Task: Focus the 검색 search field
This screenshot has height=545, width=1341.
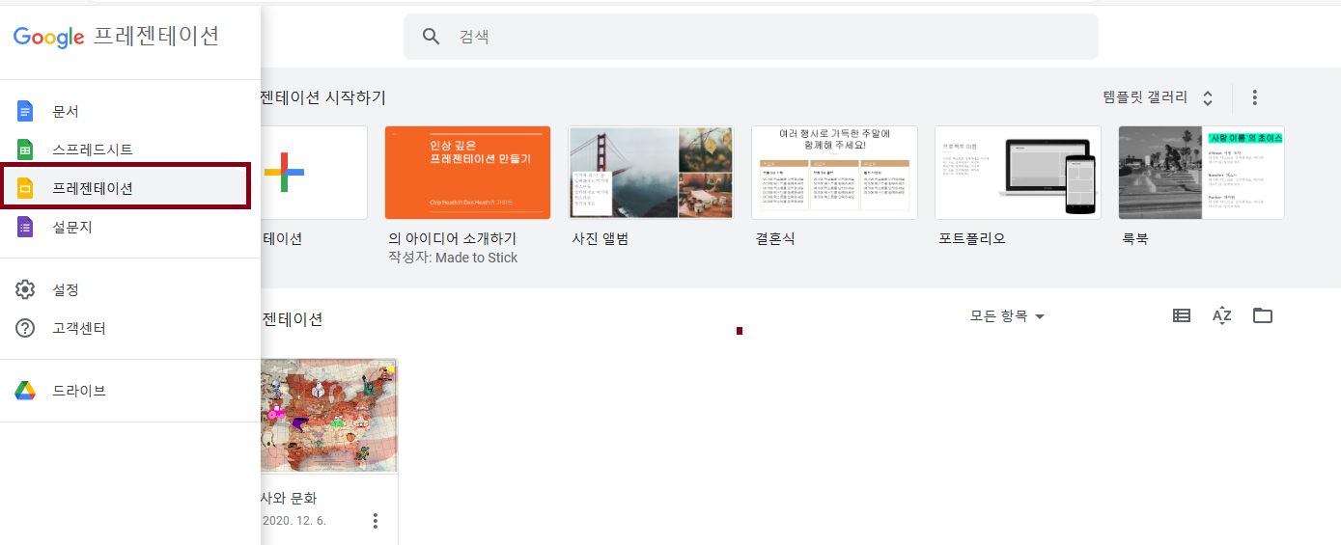Action: point(750,37)
